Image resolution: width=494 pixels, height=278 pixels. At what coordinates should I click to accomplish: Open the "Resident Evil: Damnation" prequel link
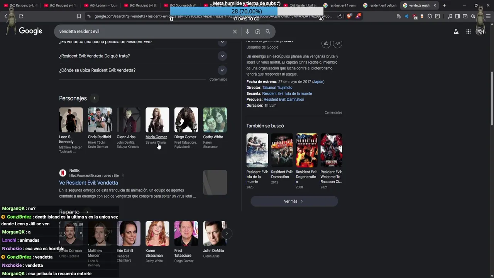click(284, 100)
